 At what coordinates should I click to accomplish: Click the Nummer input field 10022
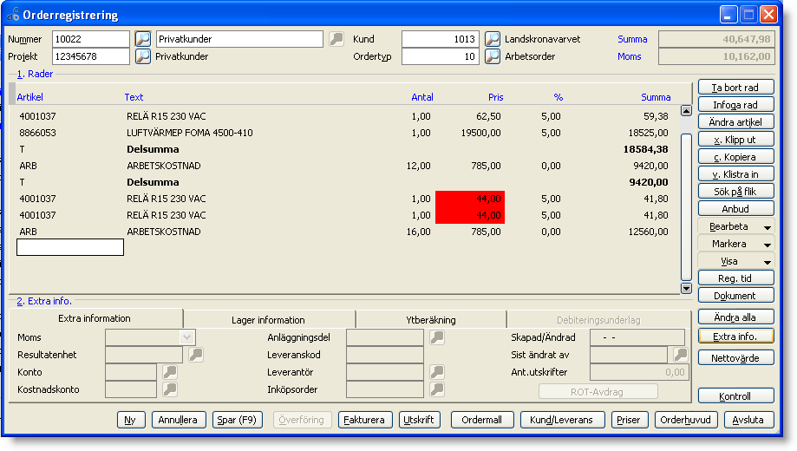[x=91, y=39]
